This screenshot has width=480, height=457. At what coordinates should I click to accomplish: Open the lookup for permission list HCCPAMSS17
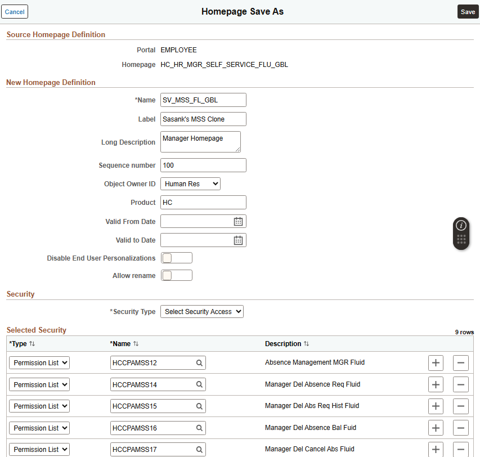[x=200, y=449]
